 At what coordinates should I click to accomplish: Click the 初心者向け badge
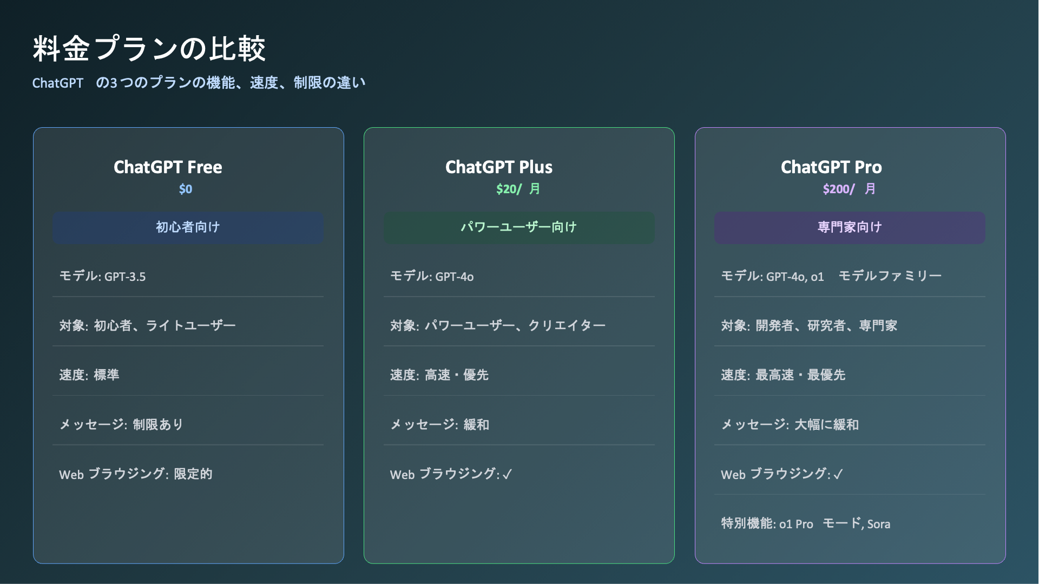[x=188, y=227]
